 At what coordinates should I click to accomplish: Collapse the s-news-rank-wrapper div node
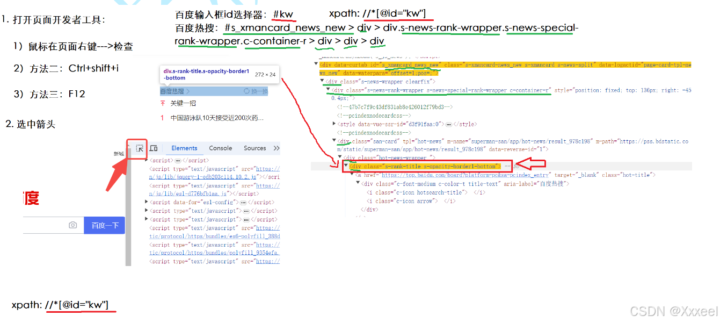328,90
